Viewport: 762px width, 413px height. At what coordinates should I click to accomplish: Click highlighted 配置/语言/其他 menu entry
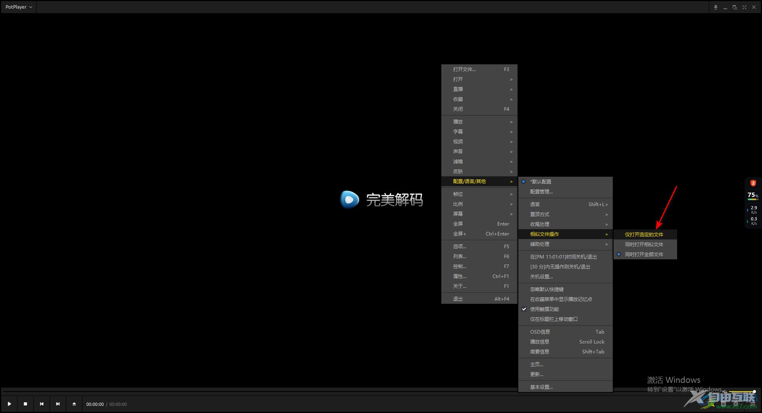[479, 181]
